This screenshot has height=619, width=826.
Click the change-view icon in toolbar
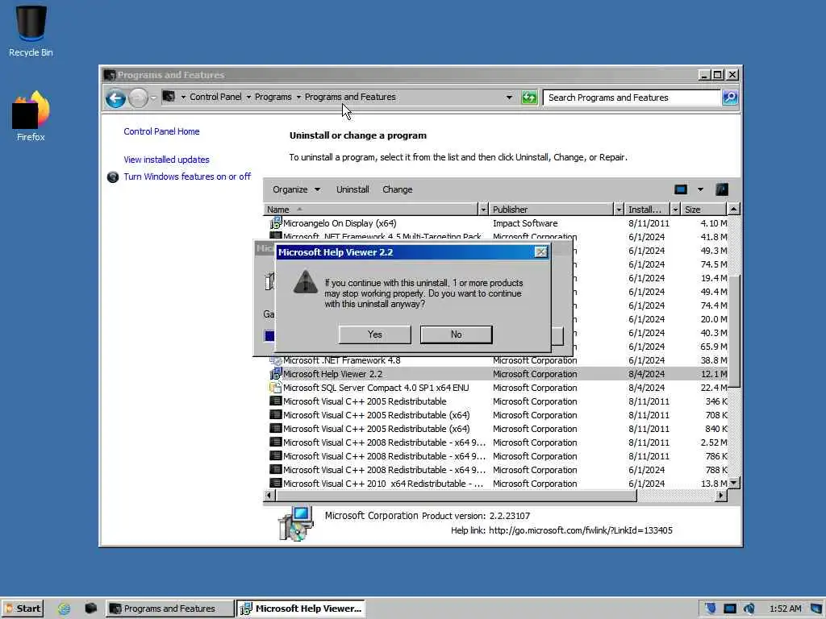click(681, 189)
